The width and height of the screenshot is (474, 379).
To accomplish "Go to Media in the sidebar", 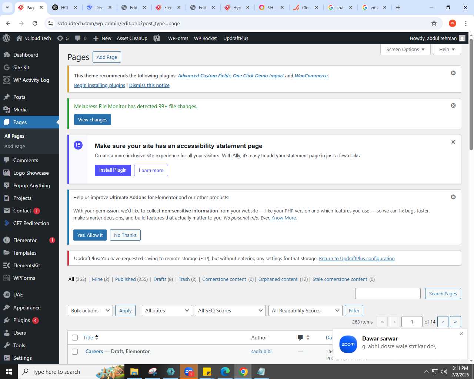I will pyautogui.click(x=30, y=110).
